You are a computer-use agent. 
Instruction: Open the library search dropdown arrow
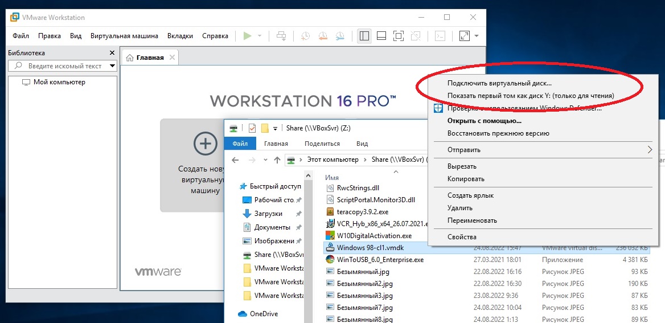(112, 66)
